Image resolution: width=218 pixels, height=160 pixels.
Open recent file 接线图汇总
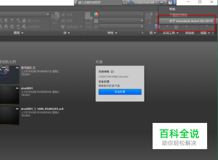coord(28,68)
